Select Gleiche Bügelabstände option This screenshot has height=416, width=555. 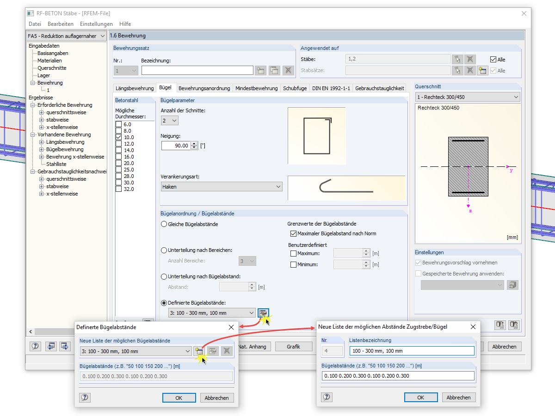[164, 224]
